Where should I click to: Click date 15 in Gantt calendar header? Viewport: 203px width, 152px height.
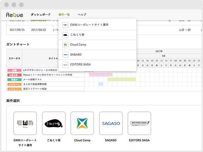click(161, 60)
